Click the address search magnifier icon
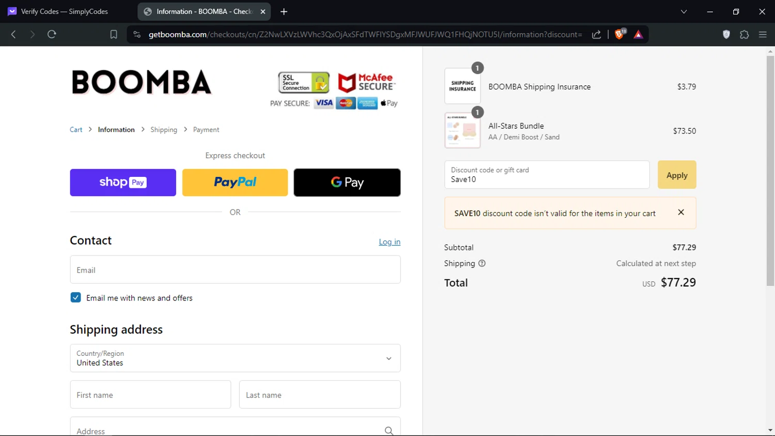This screenshot has height=436, width=775. 389,431
